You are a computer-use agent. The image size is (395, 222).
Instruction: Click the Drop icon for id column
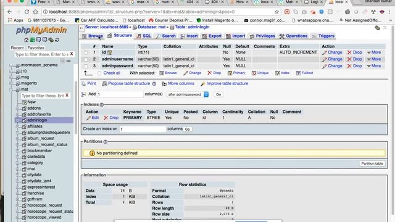[x=349, y=52]
